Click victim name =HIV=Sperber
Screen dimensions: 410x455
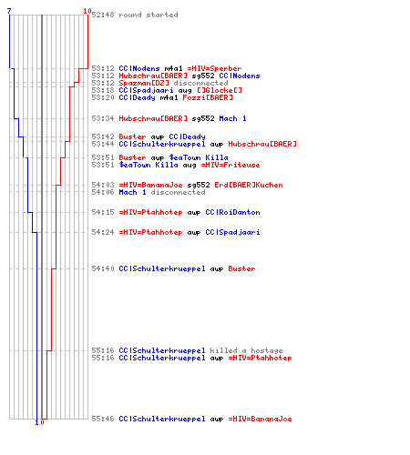(214, 68)
